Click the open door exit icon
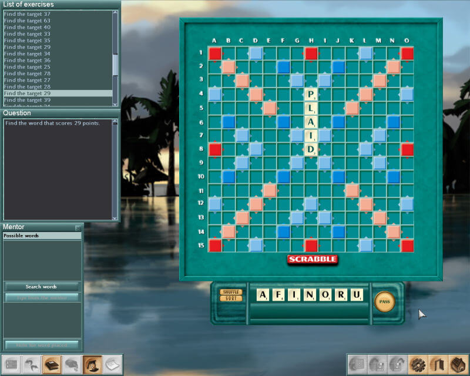Image resolution: width=470 pixels, height=376 pixels. pyautogui.click(x=438, y=365)
